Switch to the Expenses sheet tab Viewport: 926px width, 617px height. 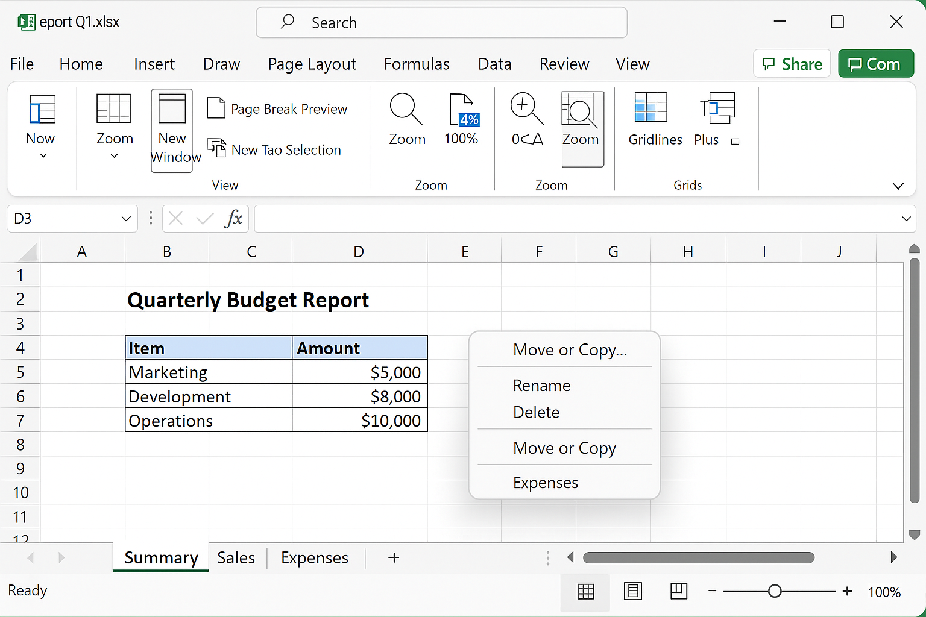(315, 558)
